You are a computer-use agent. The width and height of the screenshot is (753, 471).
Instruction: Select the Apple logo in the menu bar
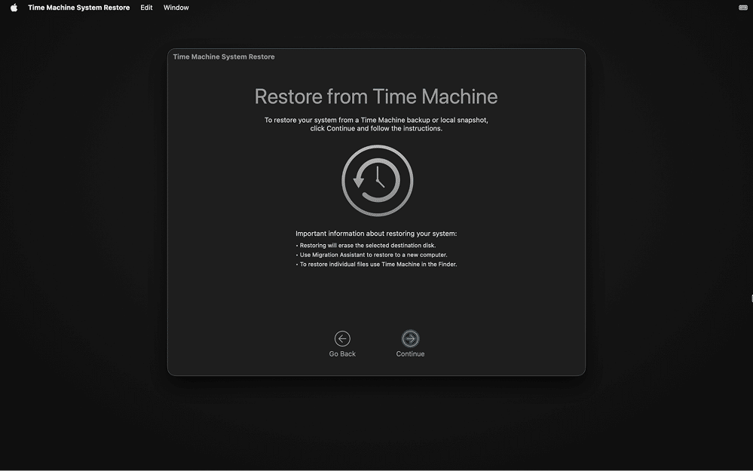(12, 7)
